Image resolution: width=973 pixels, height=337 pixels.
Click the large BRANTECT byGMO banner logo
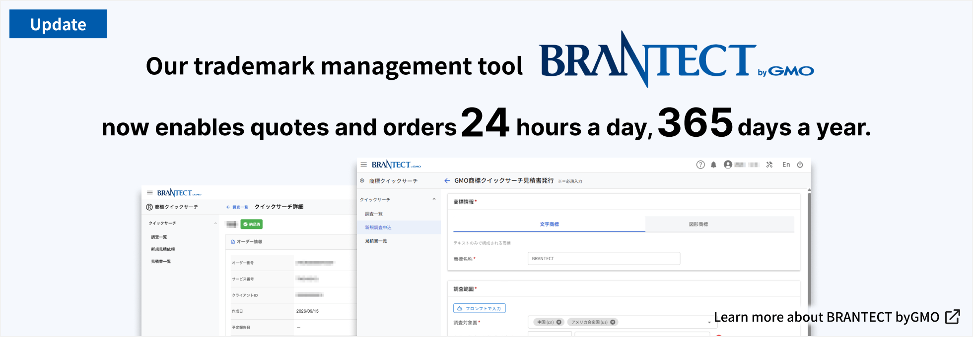677,59
